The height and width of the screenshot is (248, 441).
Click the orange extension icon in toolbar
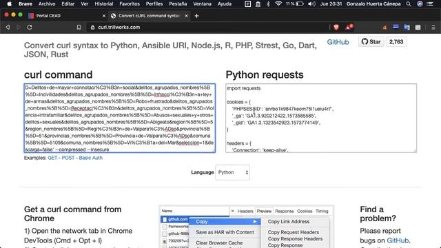384,28
